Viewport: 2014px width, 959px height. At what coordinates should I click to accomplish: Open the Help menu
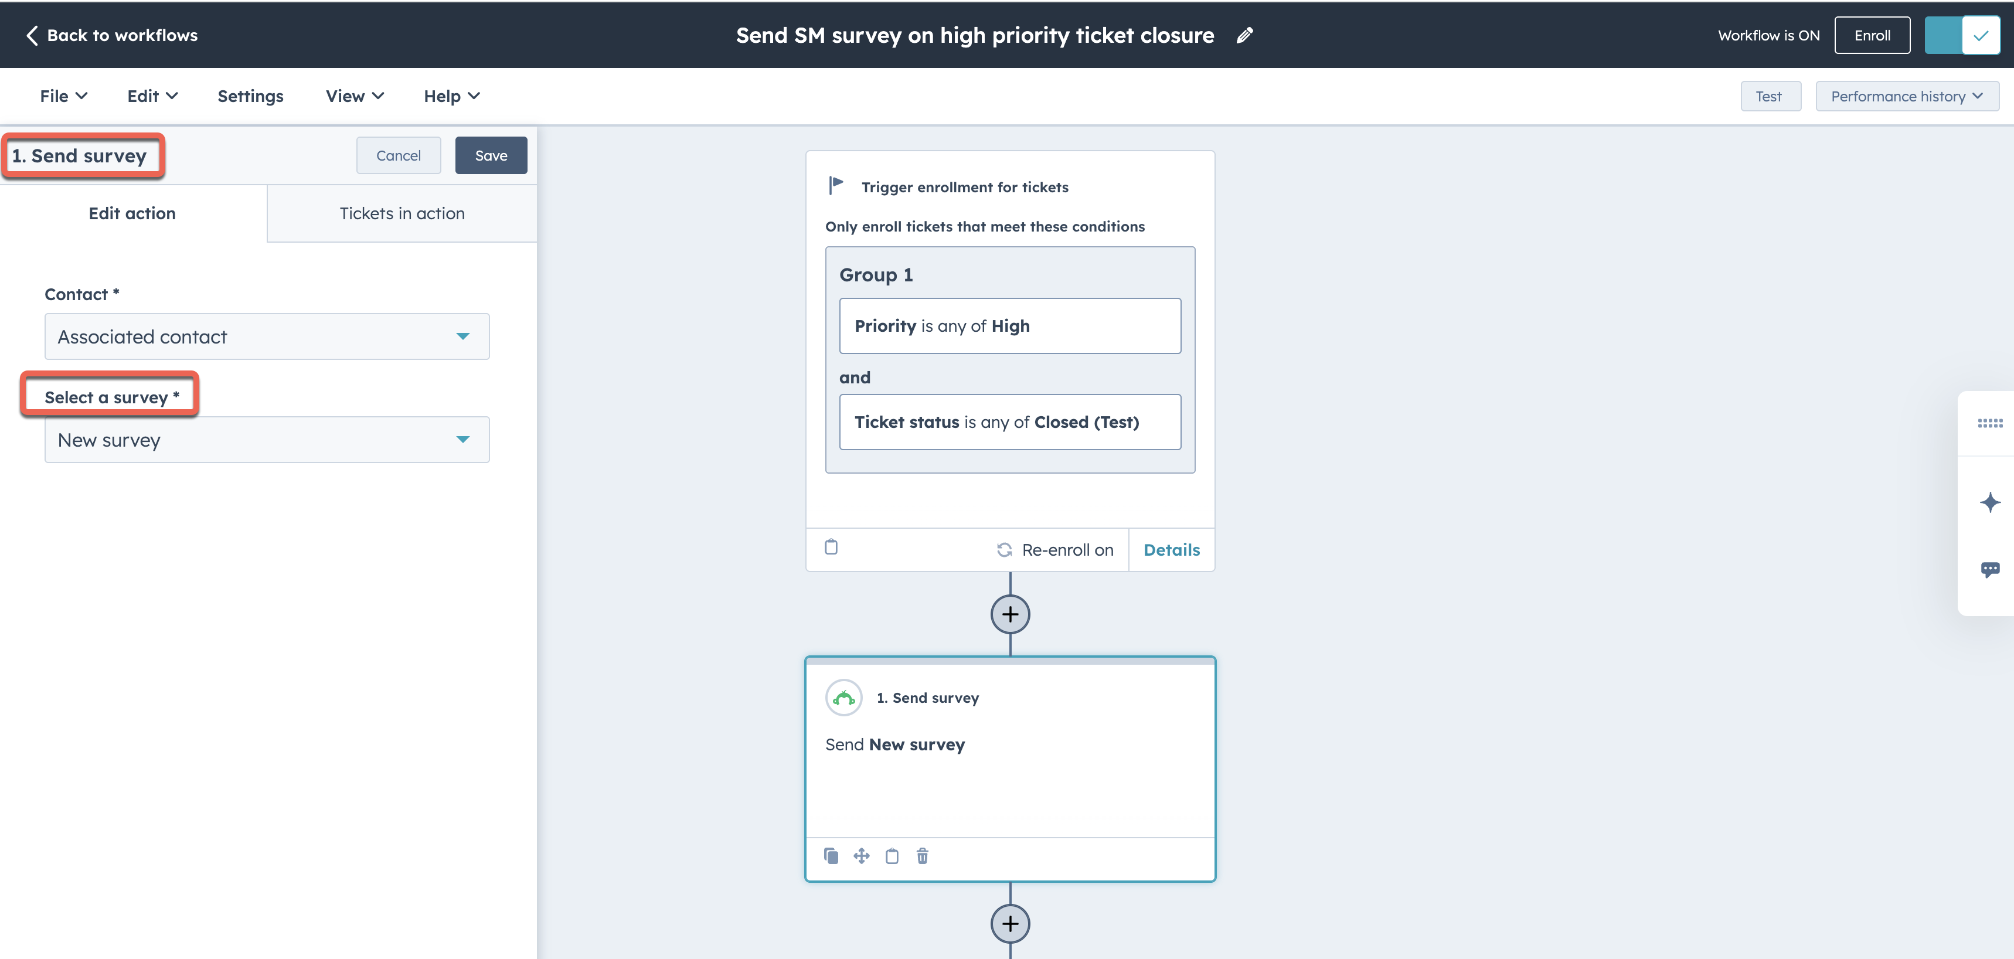(x=451, y=96)
